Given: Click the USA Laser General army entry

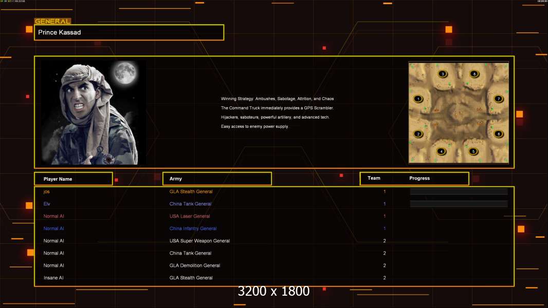Looking at the screenshot, I should tap(190, 216).
